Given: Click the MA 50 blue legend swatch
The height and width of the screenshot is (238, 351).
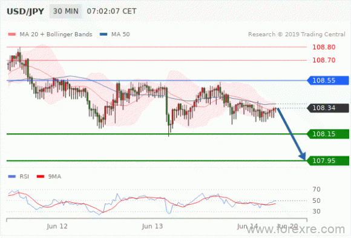Looking at the screenshot, I should 103,35.
